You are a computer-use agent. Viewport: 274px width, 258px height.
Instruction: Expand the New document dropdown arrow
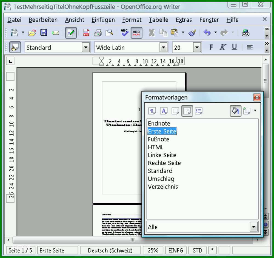(x=23, y=32)
